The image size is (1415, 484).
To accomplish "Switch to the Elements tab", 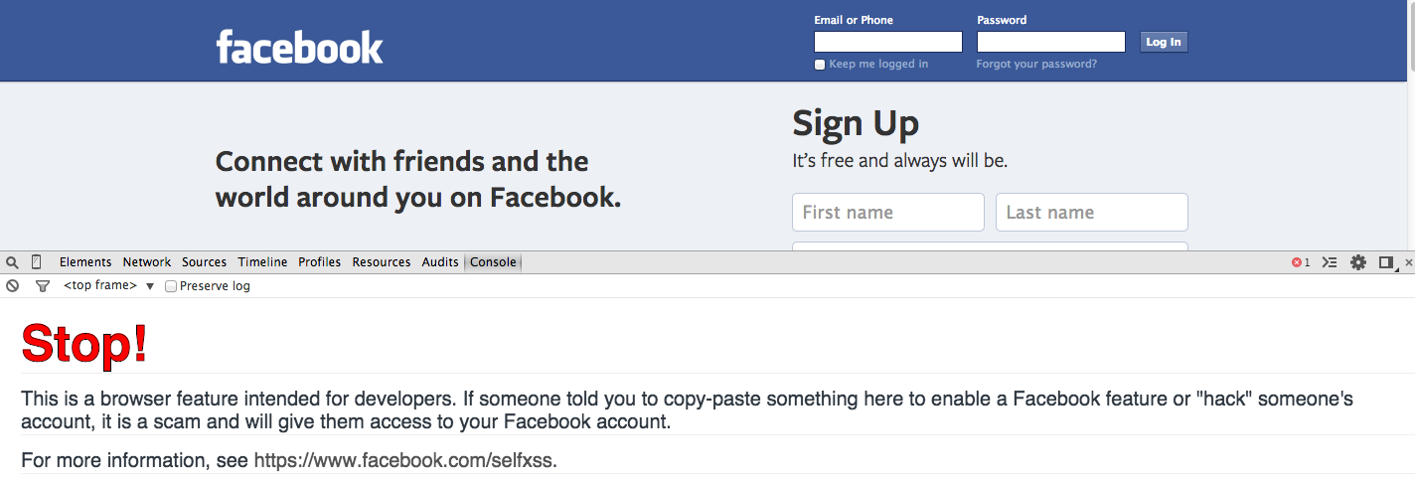I will coord(85,262).
